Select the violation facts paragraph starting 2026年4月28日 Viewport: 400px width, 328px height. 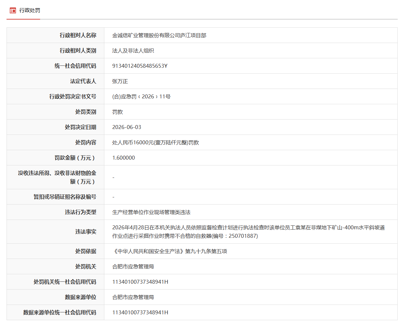248,232
